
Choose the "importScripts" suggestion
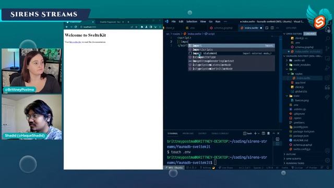[x=231, y=50]
